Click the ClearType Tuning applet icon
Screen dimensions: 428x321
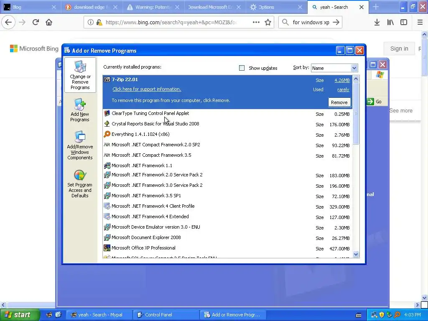107,113
